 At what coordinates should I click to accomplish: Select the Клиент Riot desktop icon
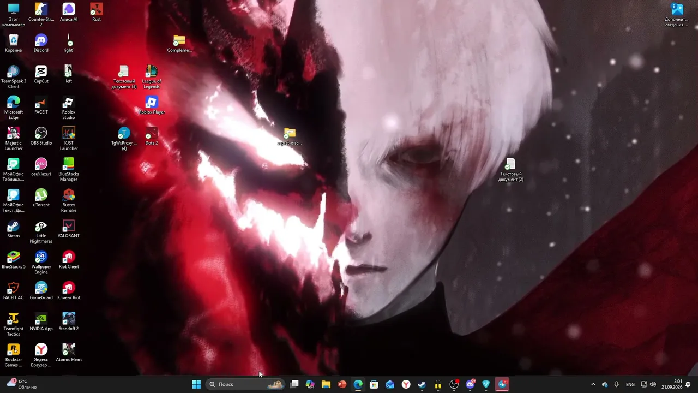(69, 291)
